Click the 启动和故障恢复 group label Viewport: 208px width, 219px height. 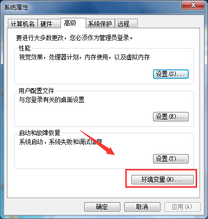click(x=40, y=133)
